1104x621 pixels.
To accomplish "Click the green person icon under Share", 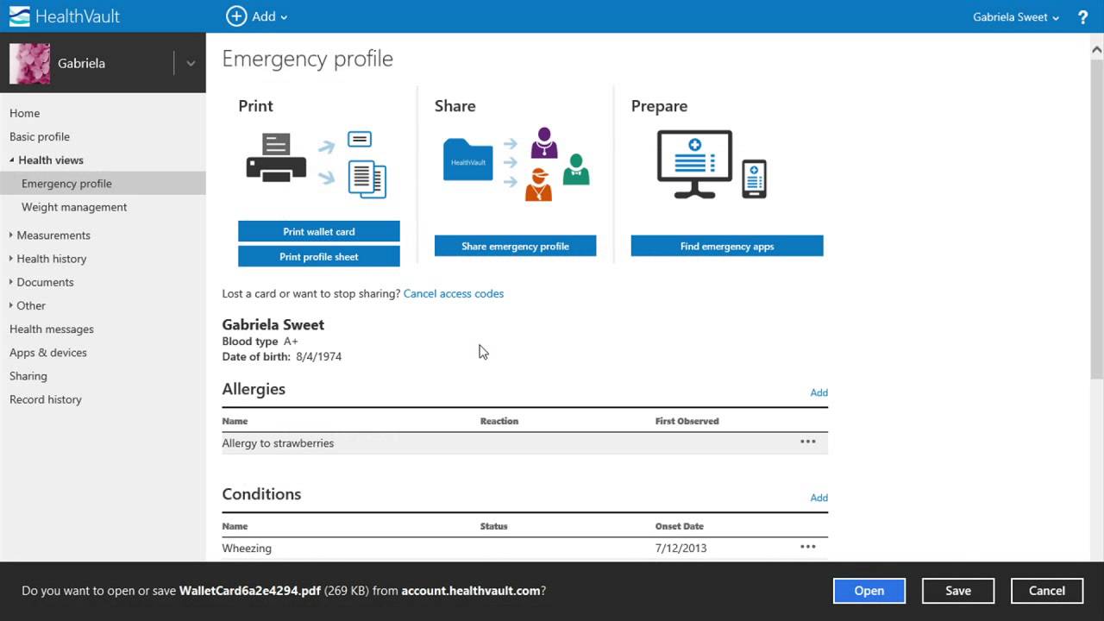I will (576, 169).
